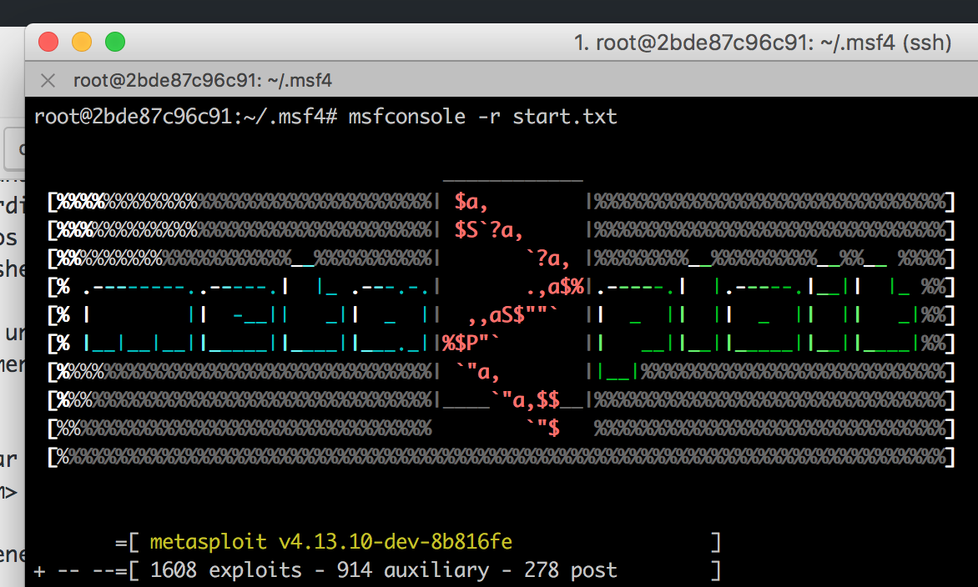
Task: Click the version text 'metasploit v4.13.10-dev-8b816fe'
Action: (331, 541)
